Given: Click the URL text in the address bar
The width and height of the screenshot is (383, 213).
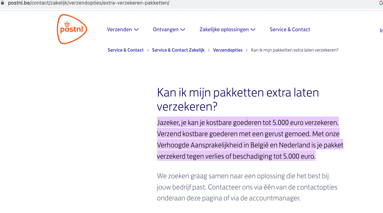Looking at the screenshot, I should click(89, 3).
